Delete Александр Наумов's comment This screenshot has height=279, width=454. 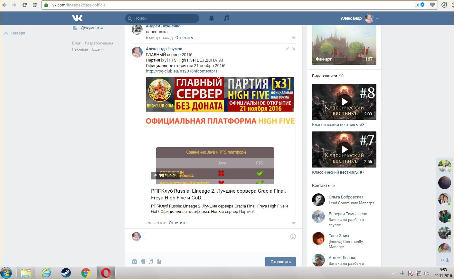coord(294,49)
